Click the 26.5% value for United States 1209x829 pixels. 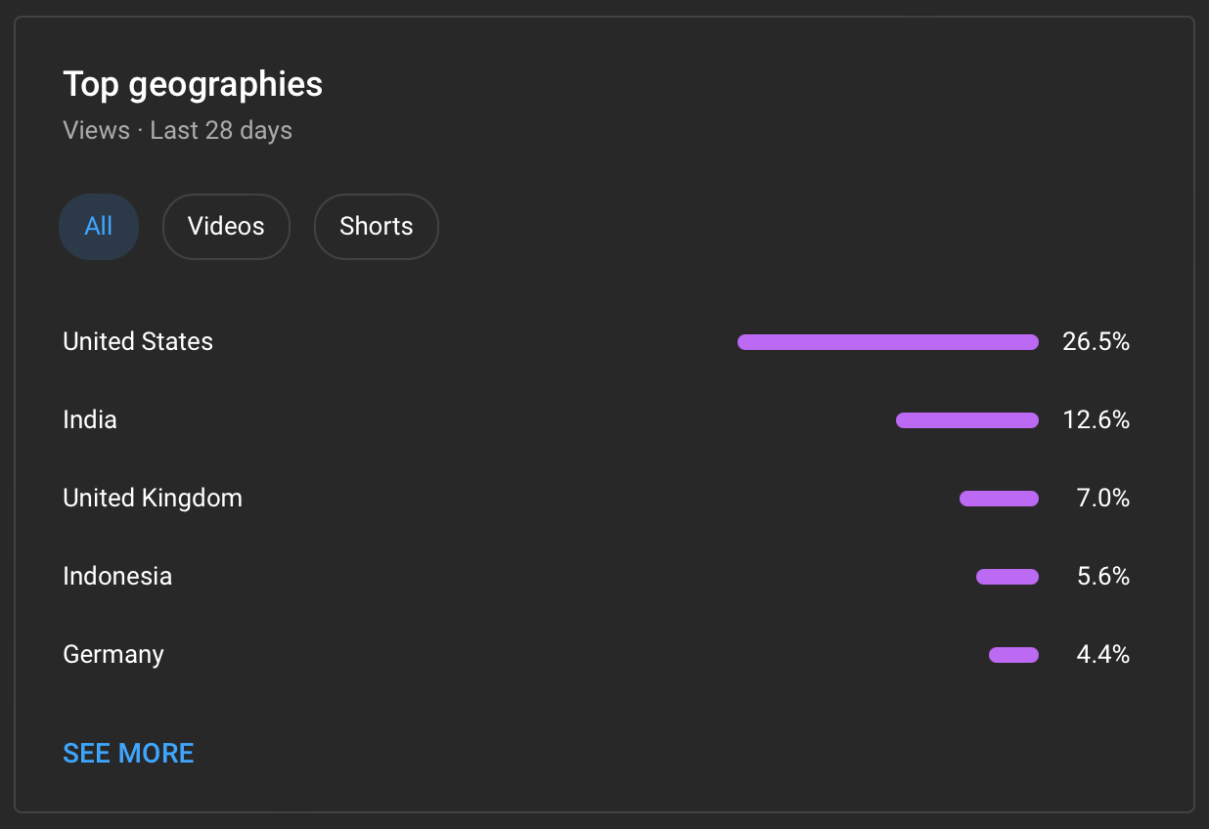pos(1096,341)
